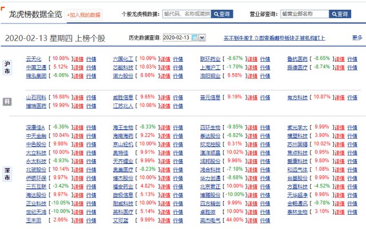Open 详情 for 有方科技
The width and height of the screenshot is (366, 229).
coord(340,98)
